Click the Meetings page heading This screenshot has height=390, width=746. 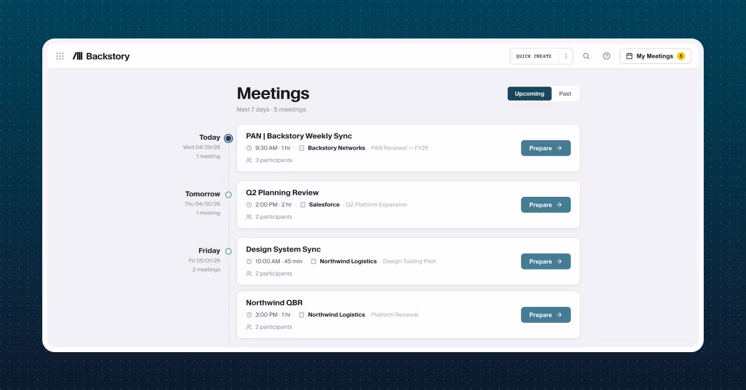tap(273, 93)
